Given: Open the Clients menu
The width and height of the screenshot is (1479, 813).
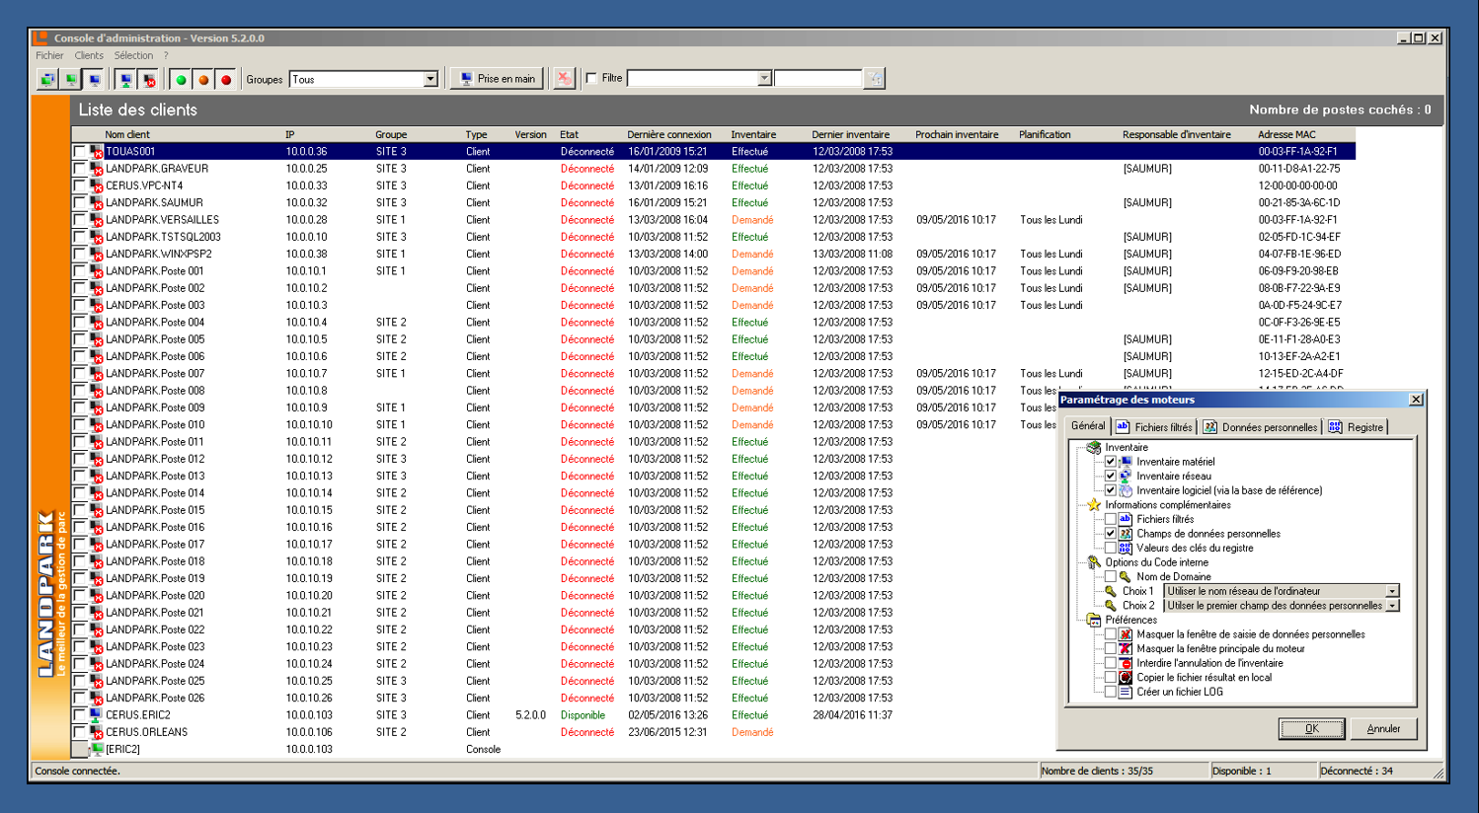Looking at the screenshot, I should tap(89, 56).
